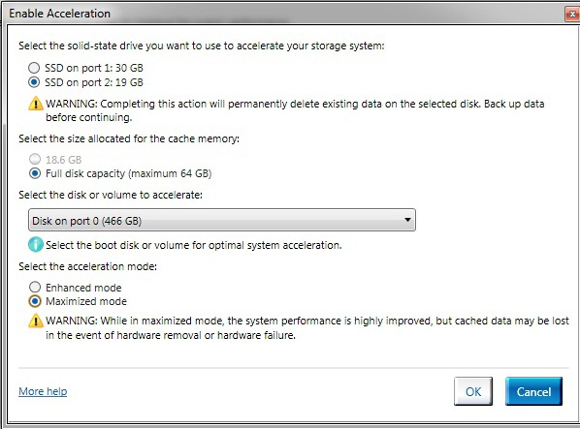The width and height of the screenshot is (580, 429).
Task: Click the 'Full disk capacity (maximum 64 GB)' label
Action: click(x=128, y=173)
